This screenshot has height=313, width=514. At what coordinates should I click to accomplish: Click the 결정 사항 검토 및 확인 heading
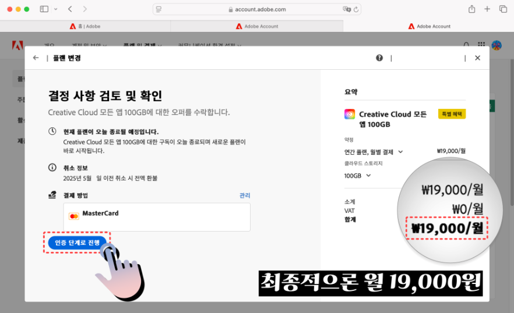coord(105,95)
